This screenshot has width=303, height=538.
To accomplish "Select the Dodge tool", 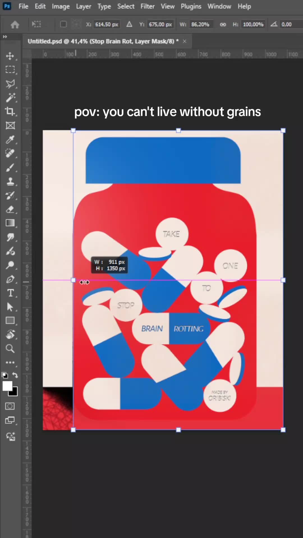I will pyautogui.click(x=10, y=265).
